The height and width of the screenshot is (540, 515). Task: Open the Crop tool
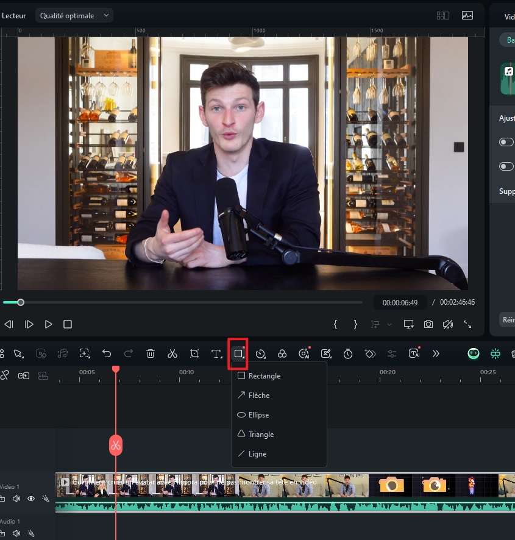pos(194,353)
